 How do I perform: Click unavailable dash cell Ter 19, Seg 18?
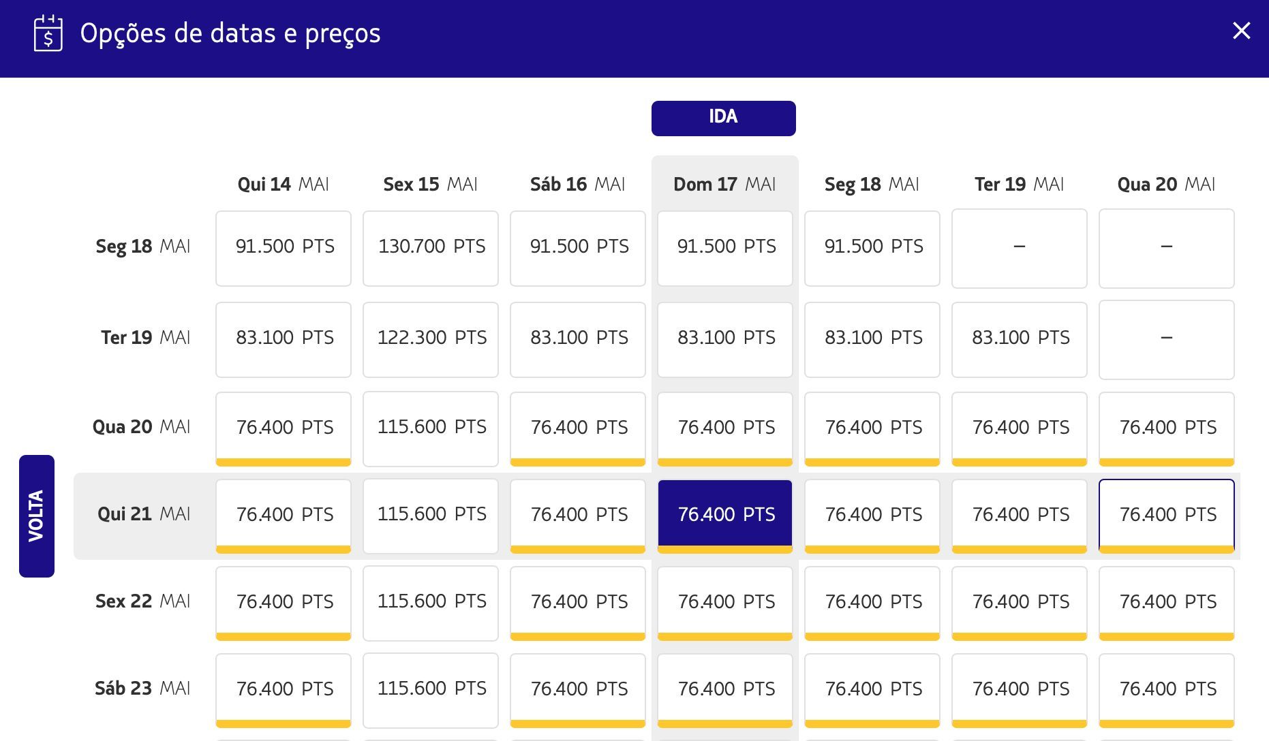[1020, 248]
